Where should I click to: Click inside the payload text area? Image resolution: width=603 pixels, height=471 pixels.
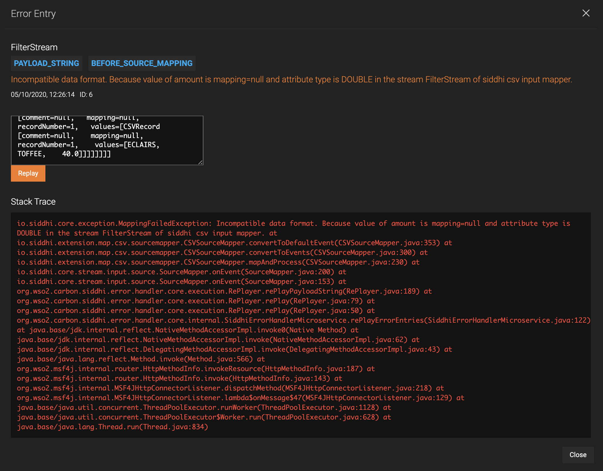[107, 140]
